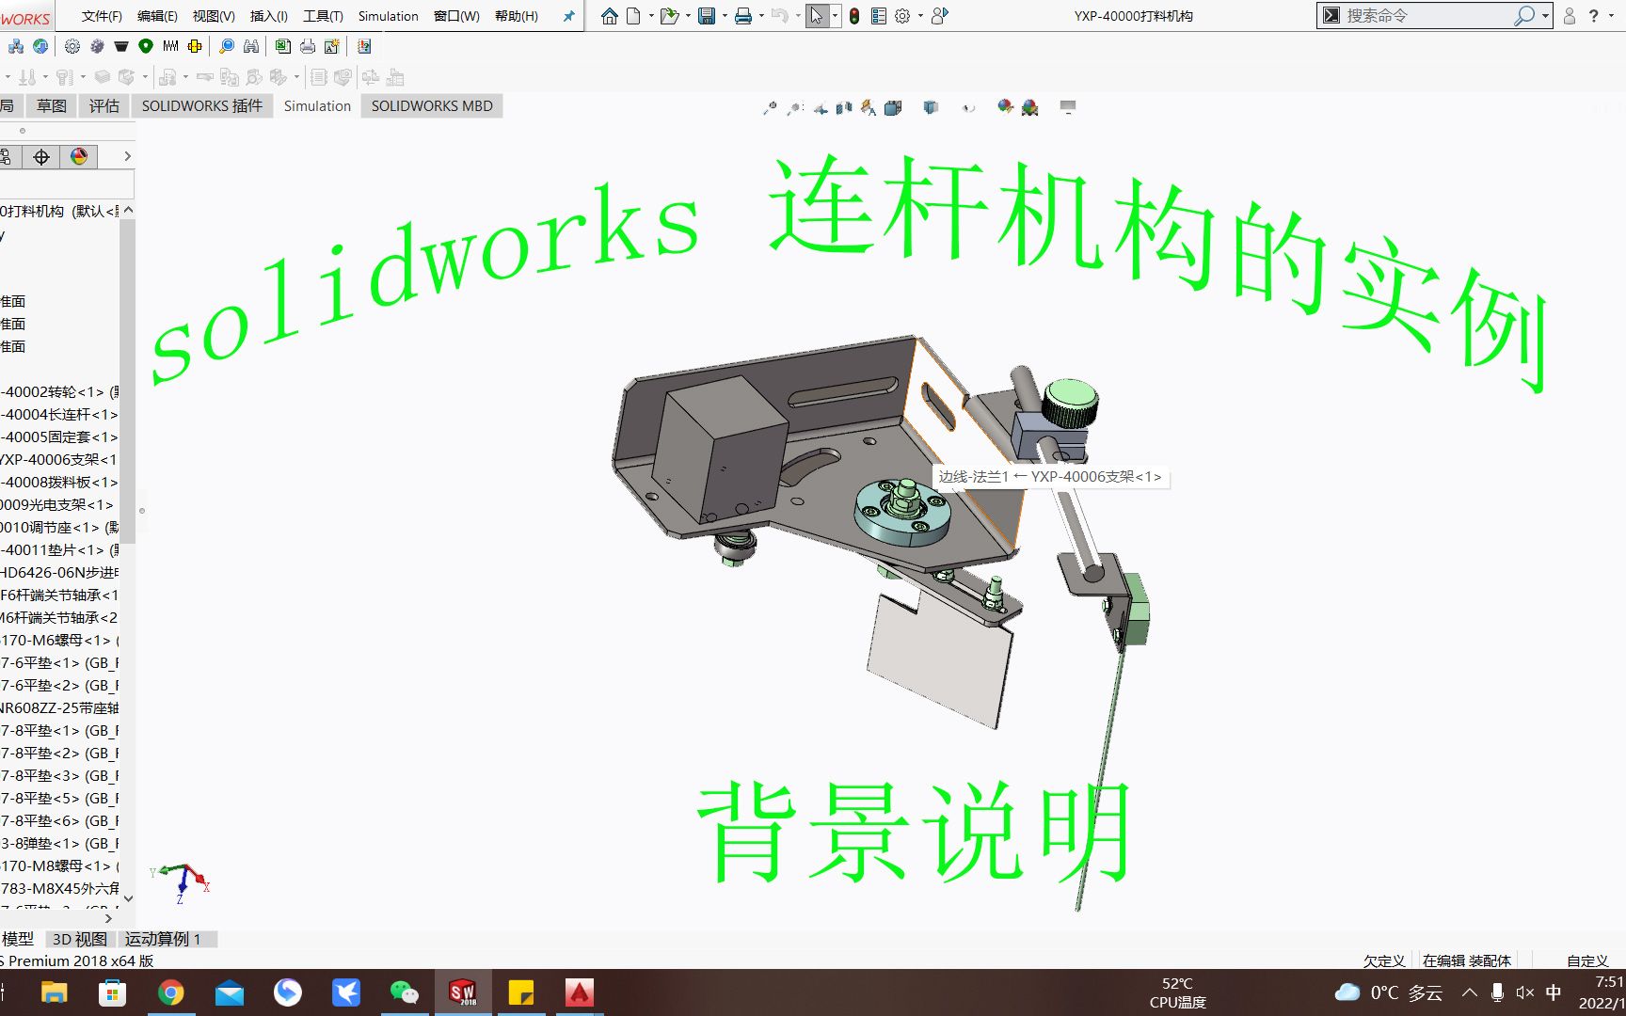This screenshot has height=1016, width=1626.
Task: Click Zoom to Fit in view toolbar
Action: pyautogui.click(x=770, y=108)
